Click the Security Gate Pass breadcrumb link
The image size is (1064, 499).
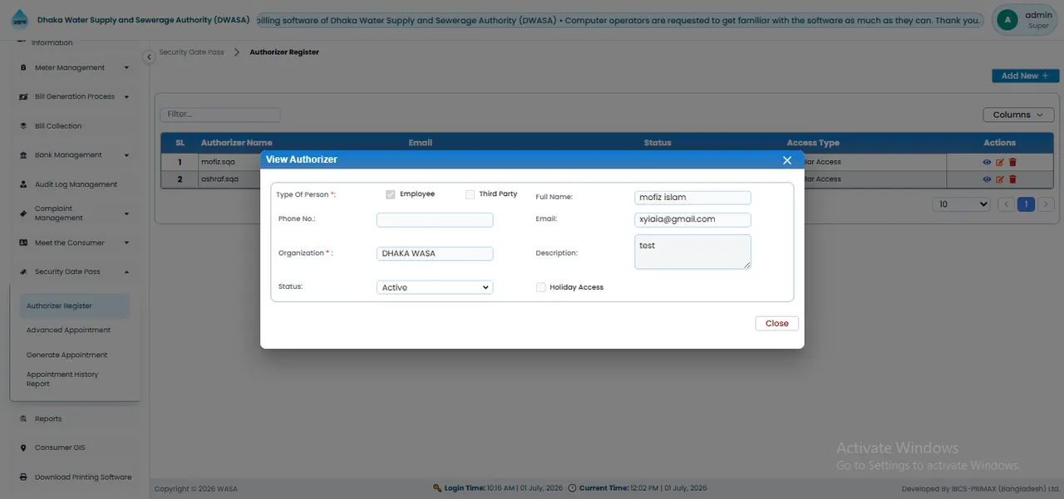tap(191, 52)
